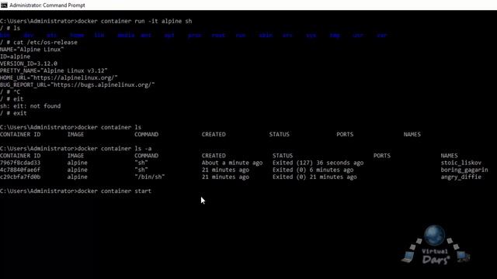Click the ID=alpine output line

[x=16, y=57]
